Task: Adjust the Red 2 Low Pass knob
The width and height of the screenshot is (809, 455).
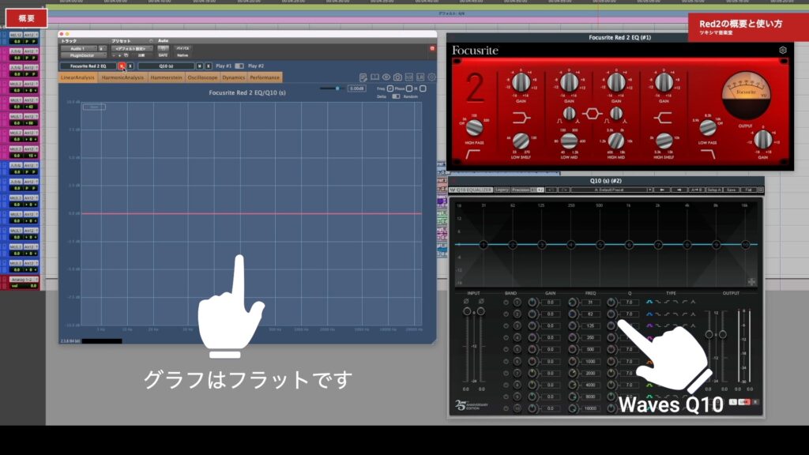Action: click(707, 127)
